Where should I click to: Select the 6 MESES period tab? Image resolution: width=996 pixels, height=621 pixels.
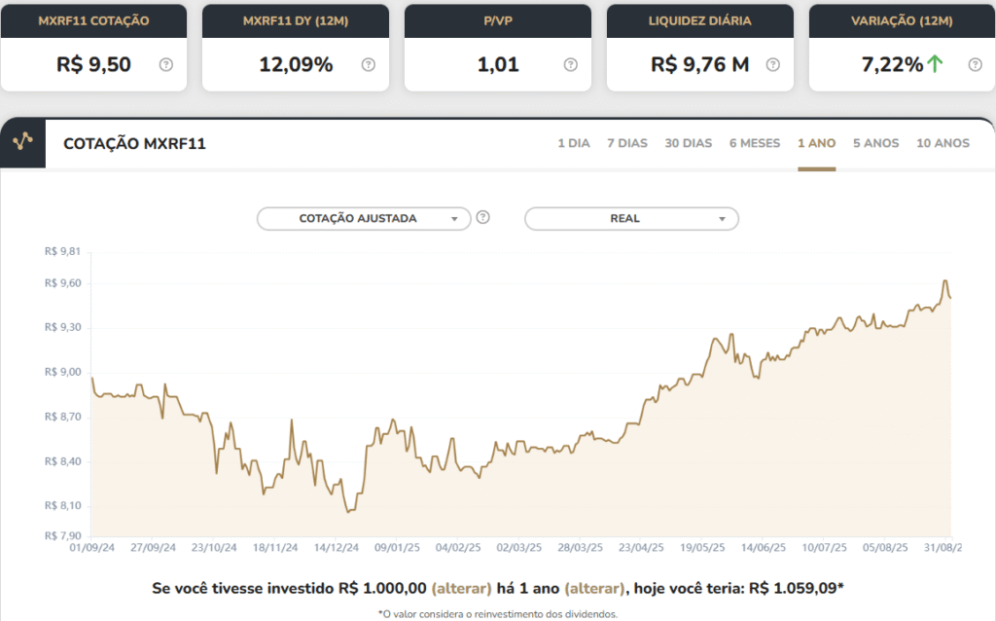click(x=754, y=143)
